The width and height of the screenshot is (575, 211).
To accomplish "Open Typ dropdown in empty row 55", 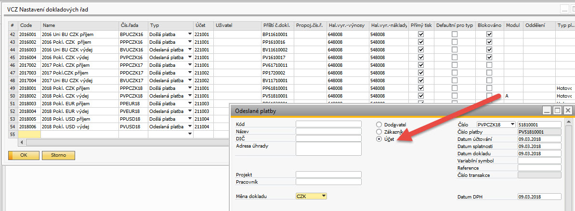I will click(x=190, y=135).
